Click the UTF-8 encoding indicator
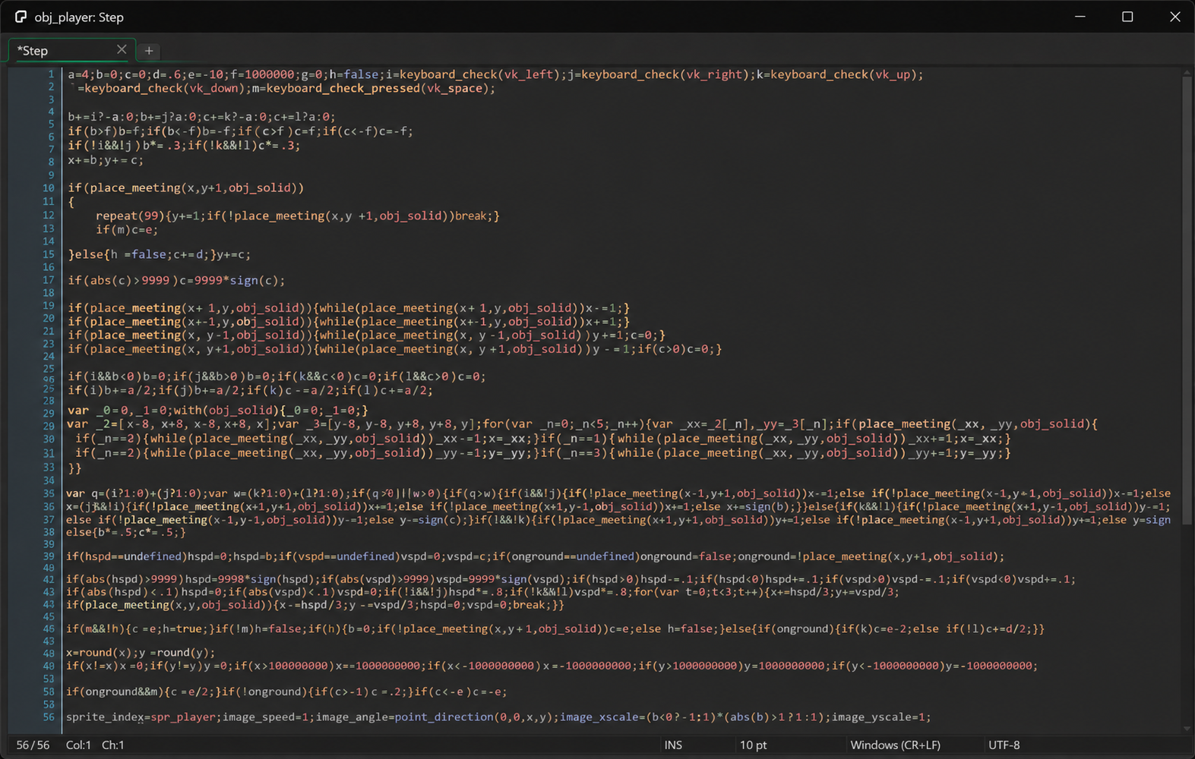Viewport: 1195px width, 759px height. pyautogui.click(x=1004, y=745)
